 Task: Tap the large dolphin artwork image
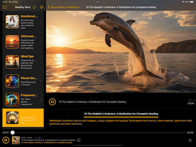[x=121, y=51]
